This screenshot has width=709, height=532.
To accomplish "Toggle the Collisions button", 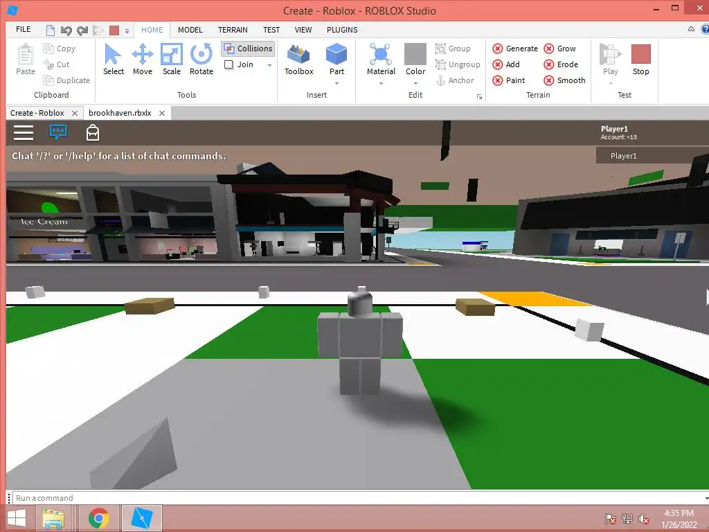I will [x=249, y=48].
